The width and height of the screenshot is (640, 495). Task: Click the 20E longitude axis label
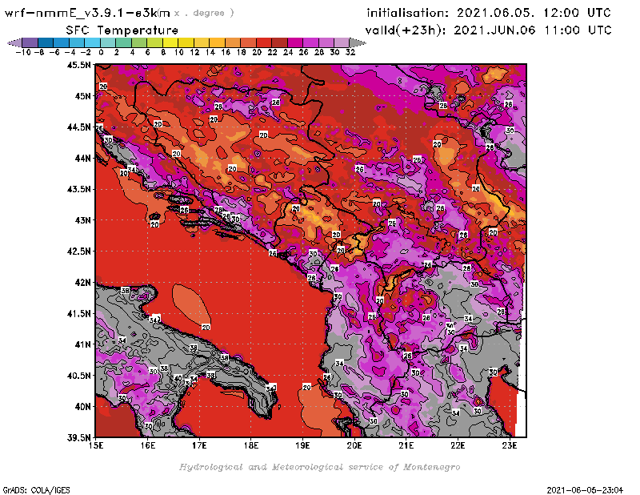(x=354, y=445)
